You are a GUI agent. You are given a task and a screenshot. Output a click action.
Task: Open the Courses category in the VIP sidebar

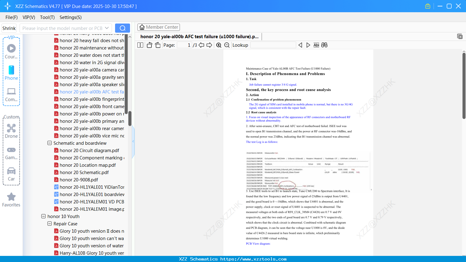click(x=11, y=52)
